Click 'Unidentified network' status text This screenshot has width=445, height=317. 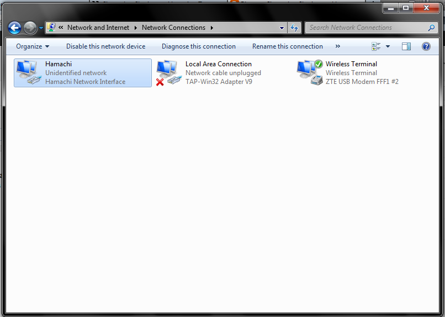pos(76,73)
